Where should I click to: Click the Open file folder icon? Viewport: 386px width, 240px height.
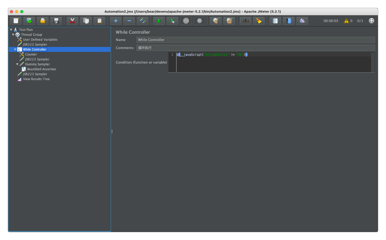click(x=43, y=21)
